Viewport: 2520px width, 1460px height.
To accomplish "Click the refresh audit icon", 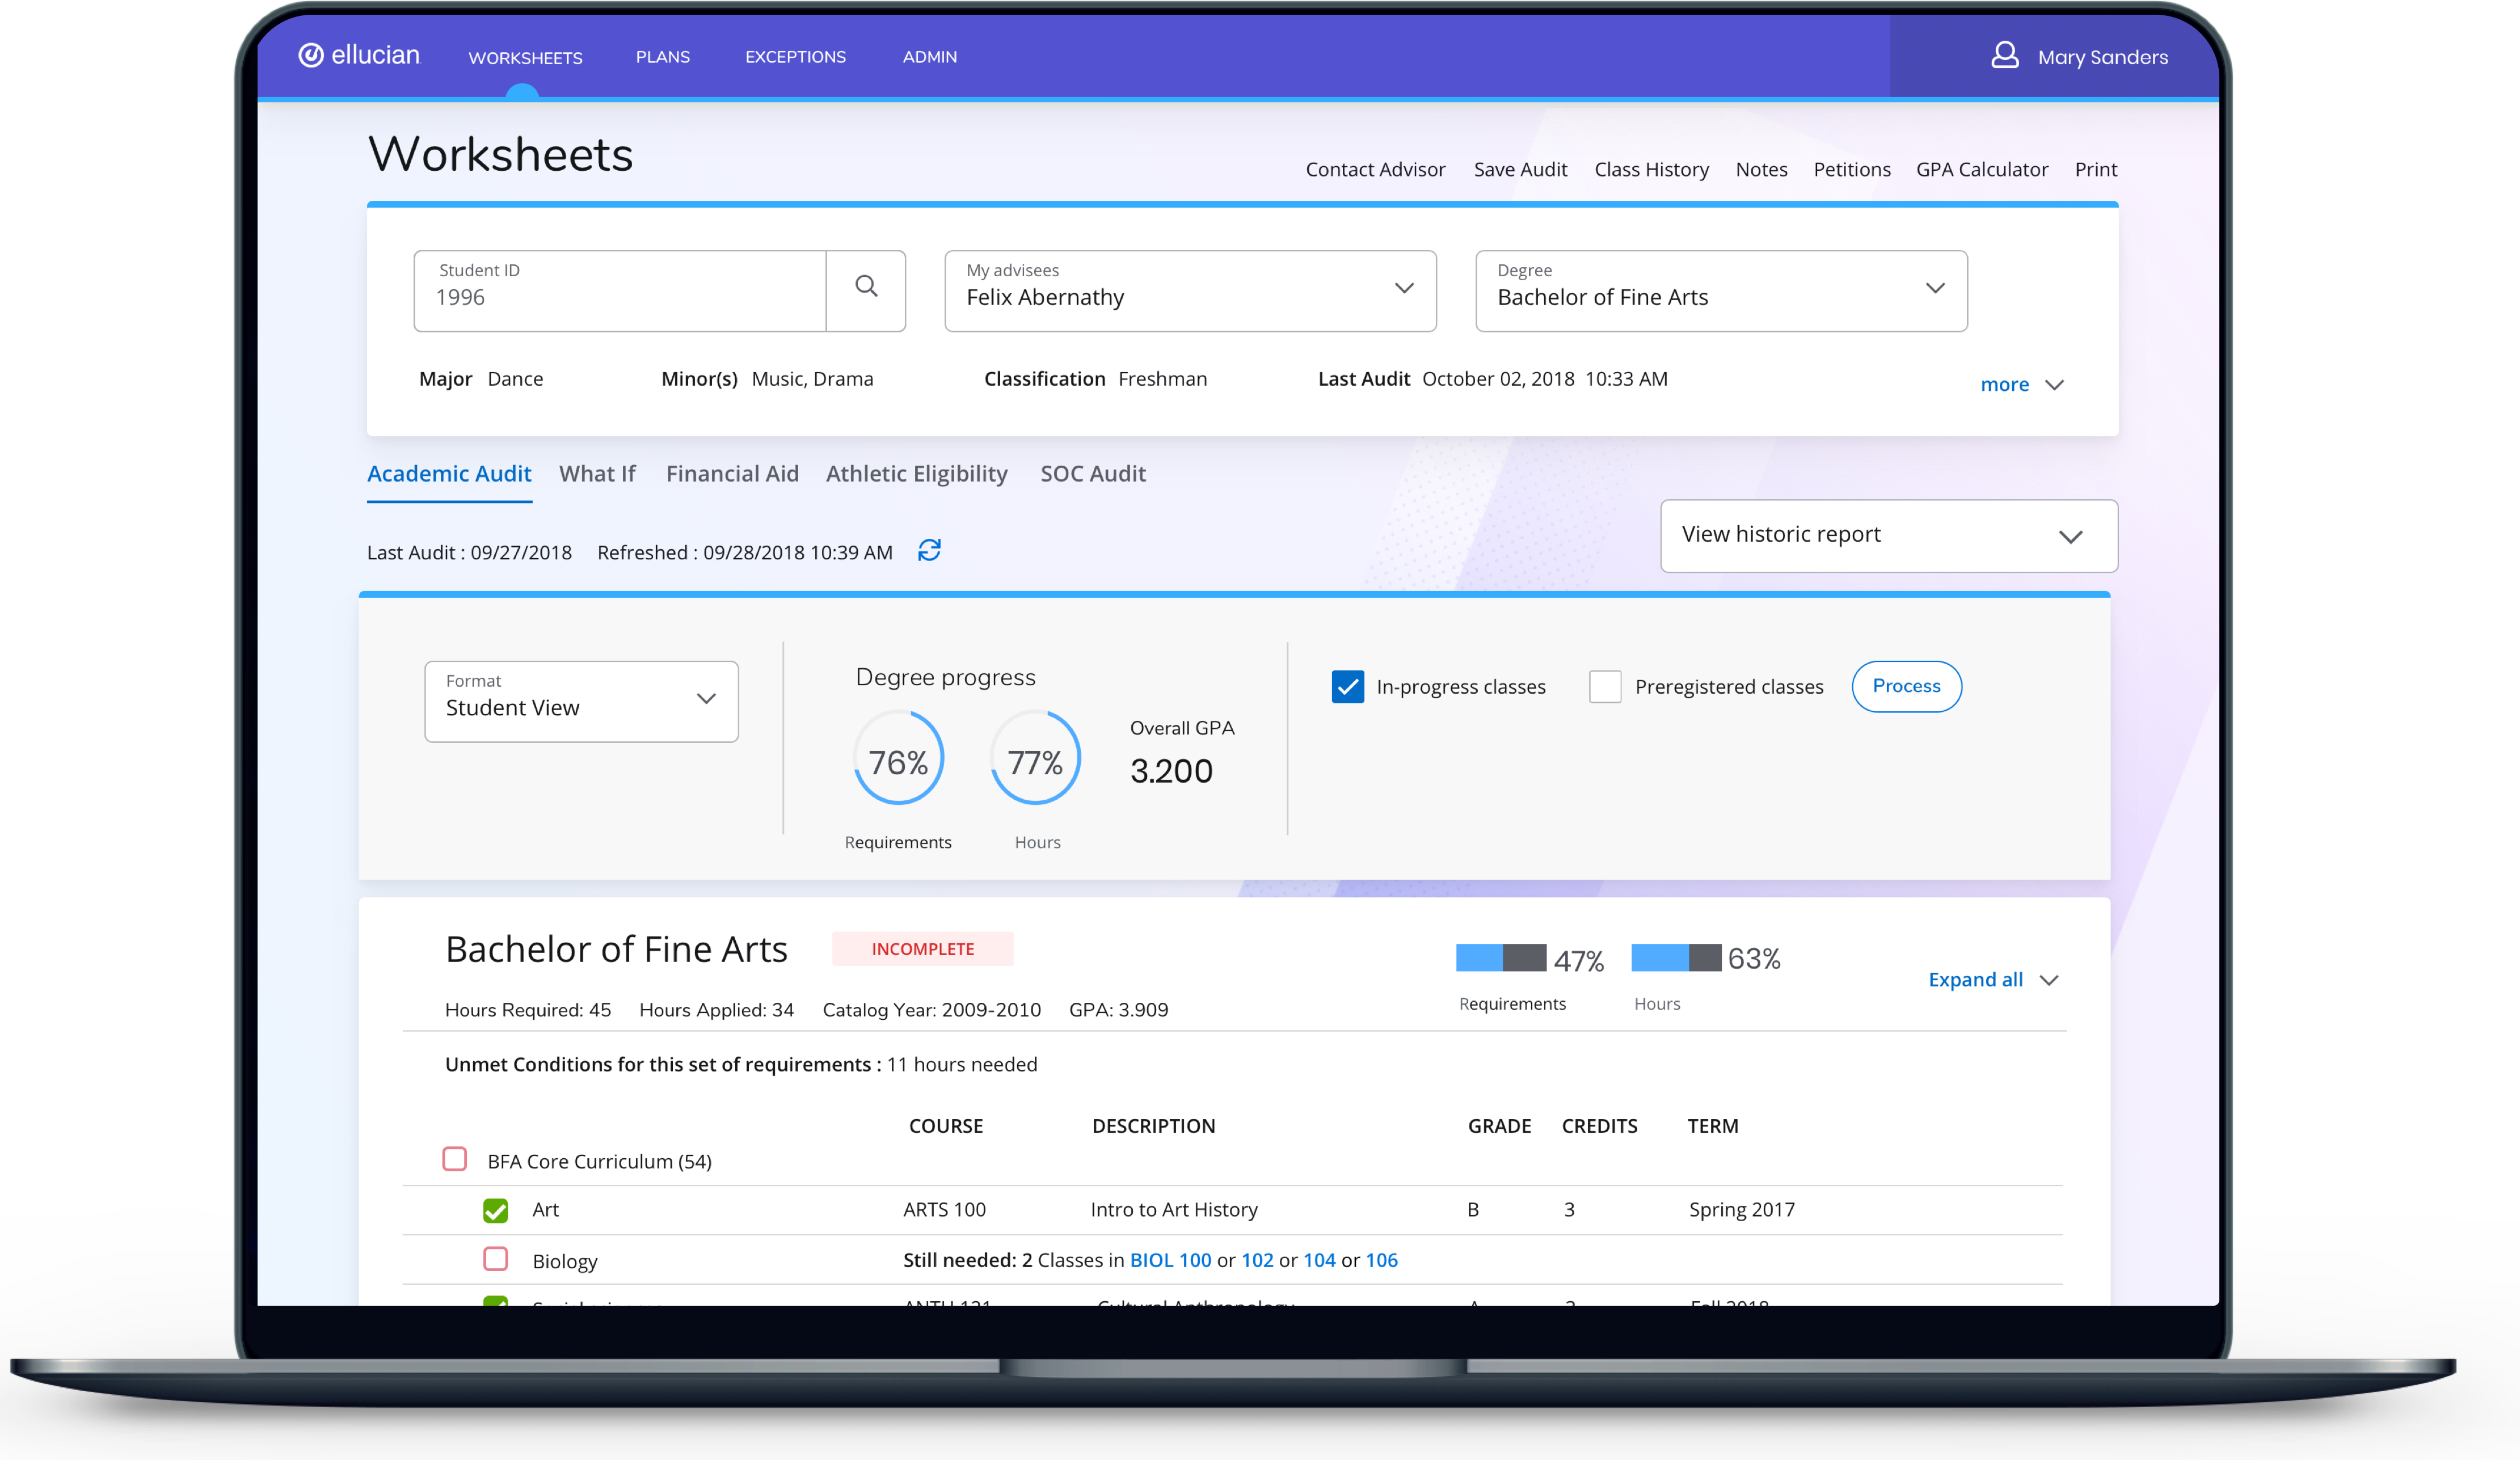I will pyautogui.click(x=929, y=551).
